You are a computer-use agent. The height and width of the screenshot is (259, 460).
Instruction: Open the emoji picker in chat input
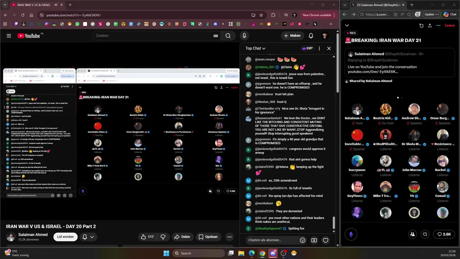pos(303,240)
